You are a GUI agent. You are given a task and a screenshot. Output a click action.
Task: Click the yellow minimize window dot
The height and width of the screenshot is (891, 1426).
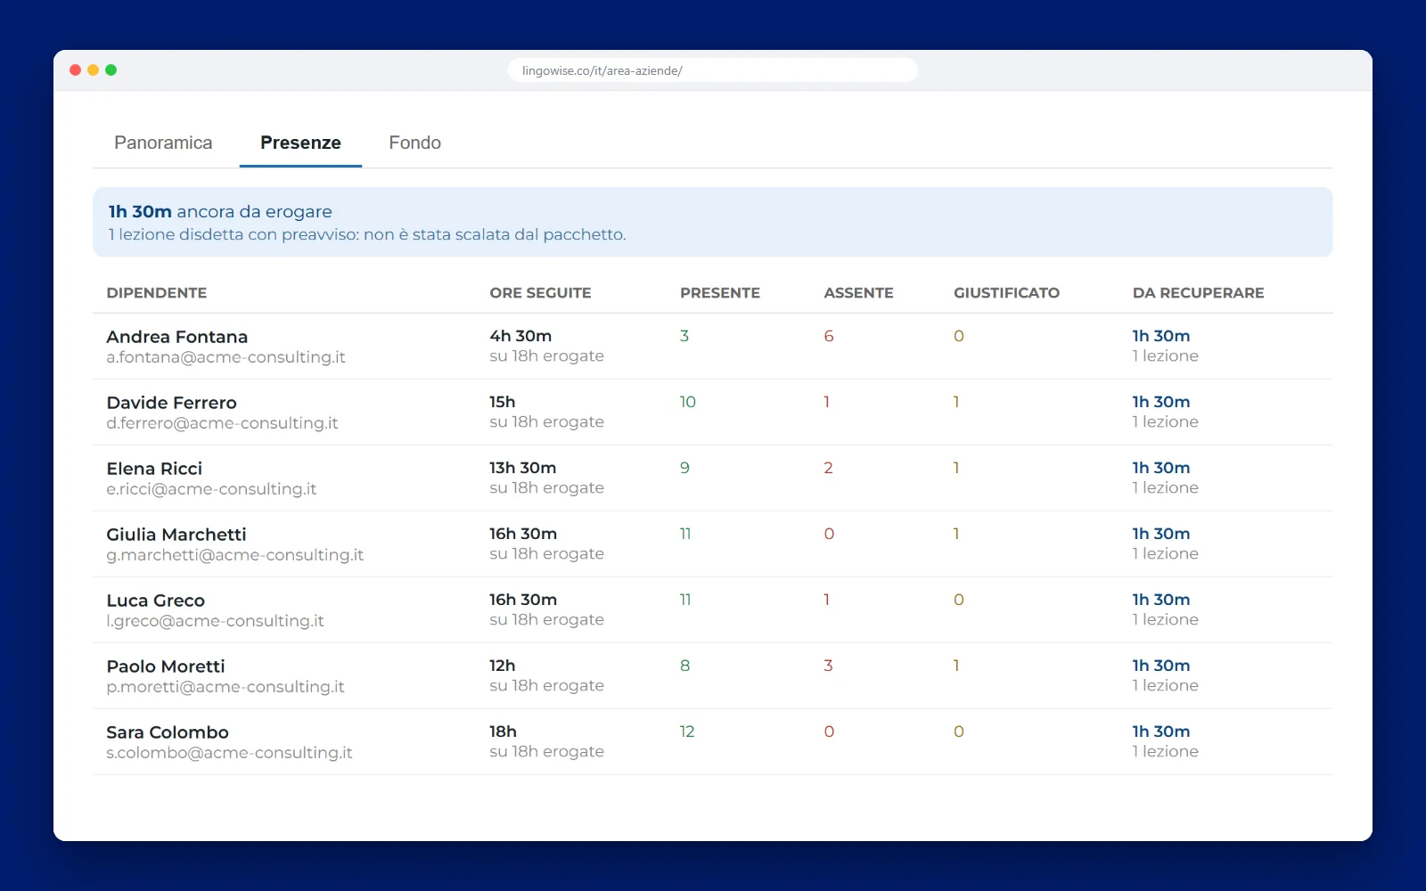tap(94, 70)
